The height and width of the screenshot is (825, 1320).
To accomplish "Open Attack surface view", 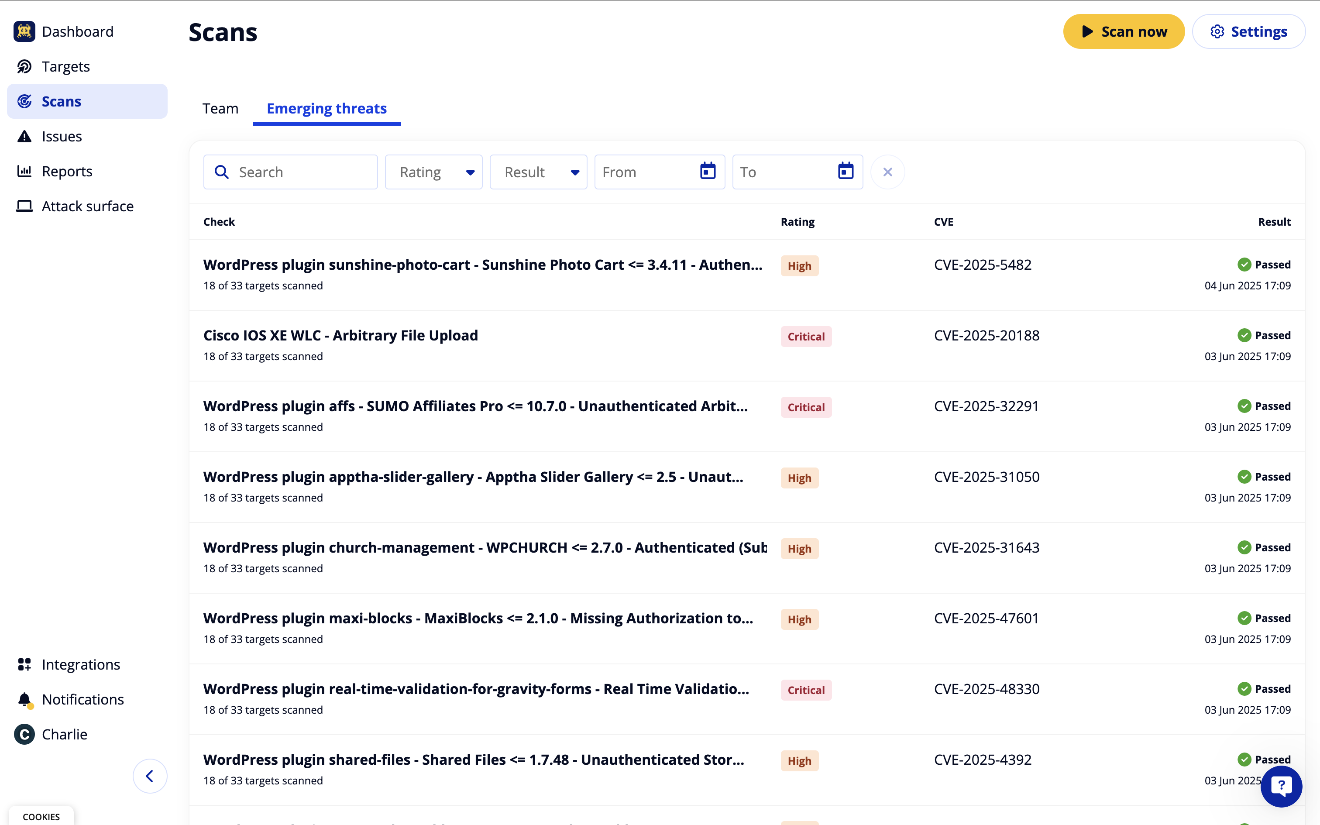I will coord(87,206).
